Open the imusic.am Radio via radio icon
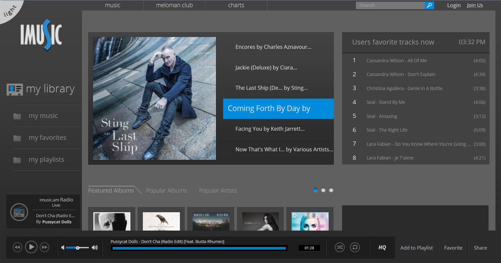The height and width of the screenshot is (263, 501). point(19,212)
